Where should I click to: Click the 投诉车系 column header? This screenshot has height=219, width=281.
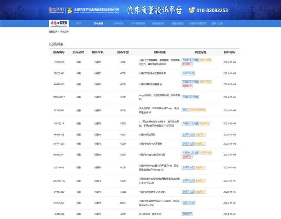98,52
